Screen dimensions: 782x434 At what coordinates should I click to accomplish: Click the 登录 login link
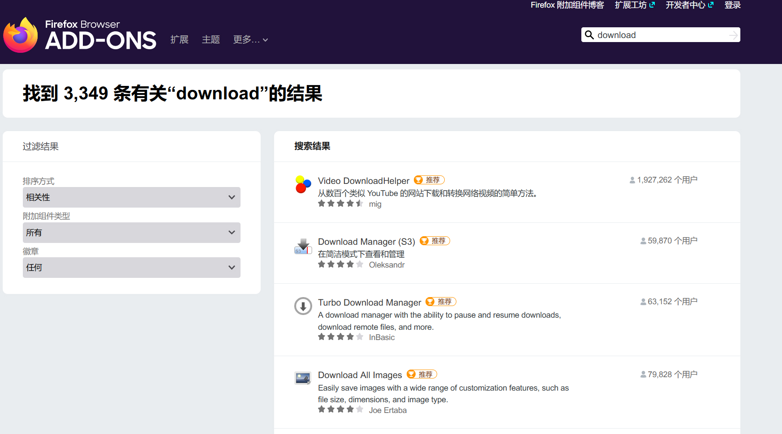pyautogui.click(x=732, y=5)
